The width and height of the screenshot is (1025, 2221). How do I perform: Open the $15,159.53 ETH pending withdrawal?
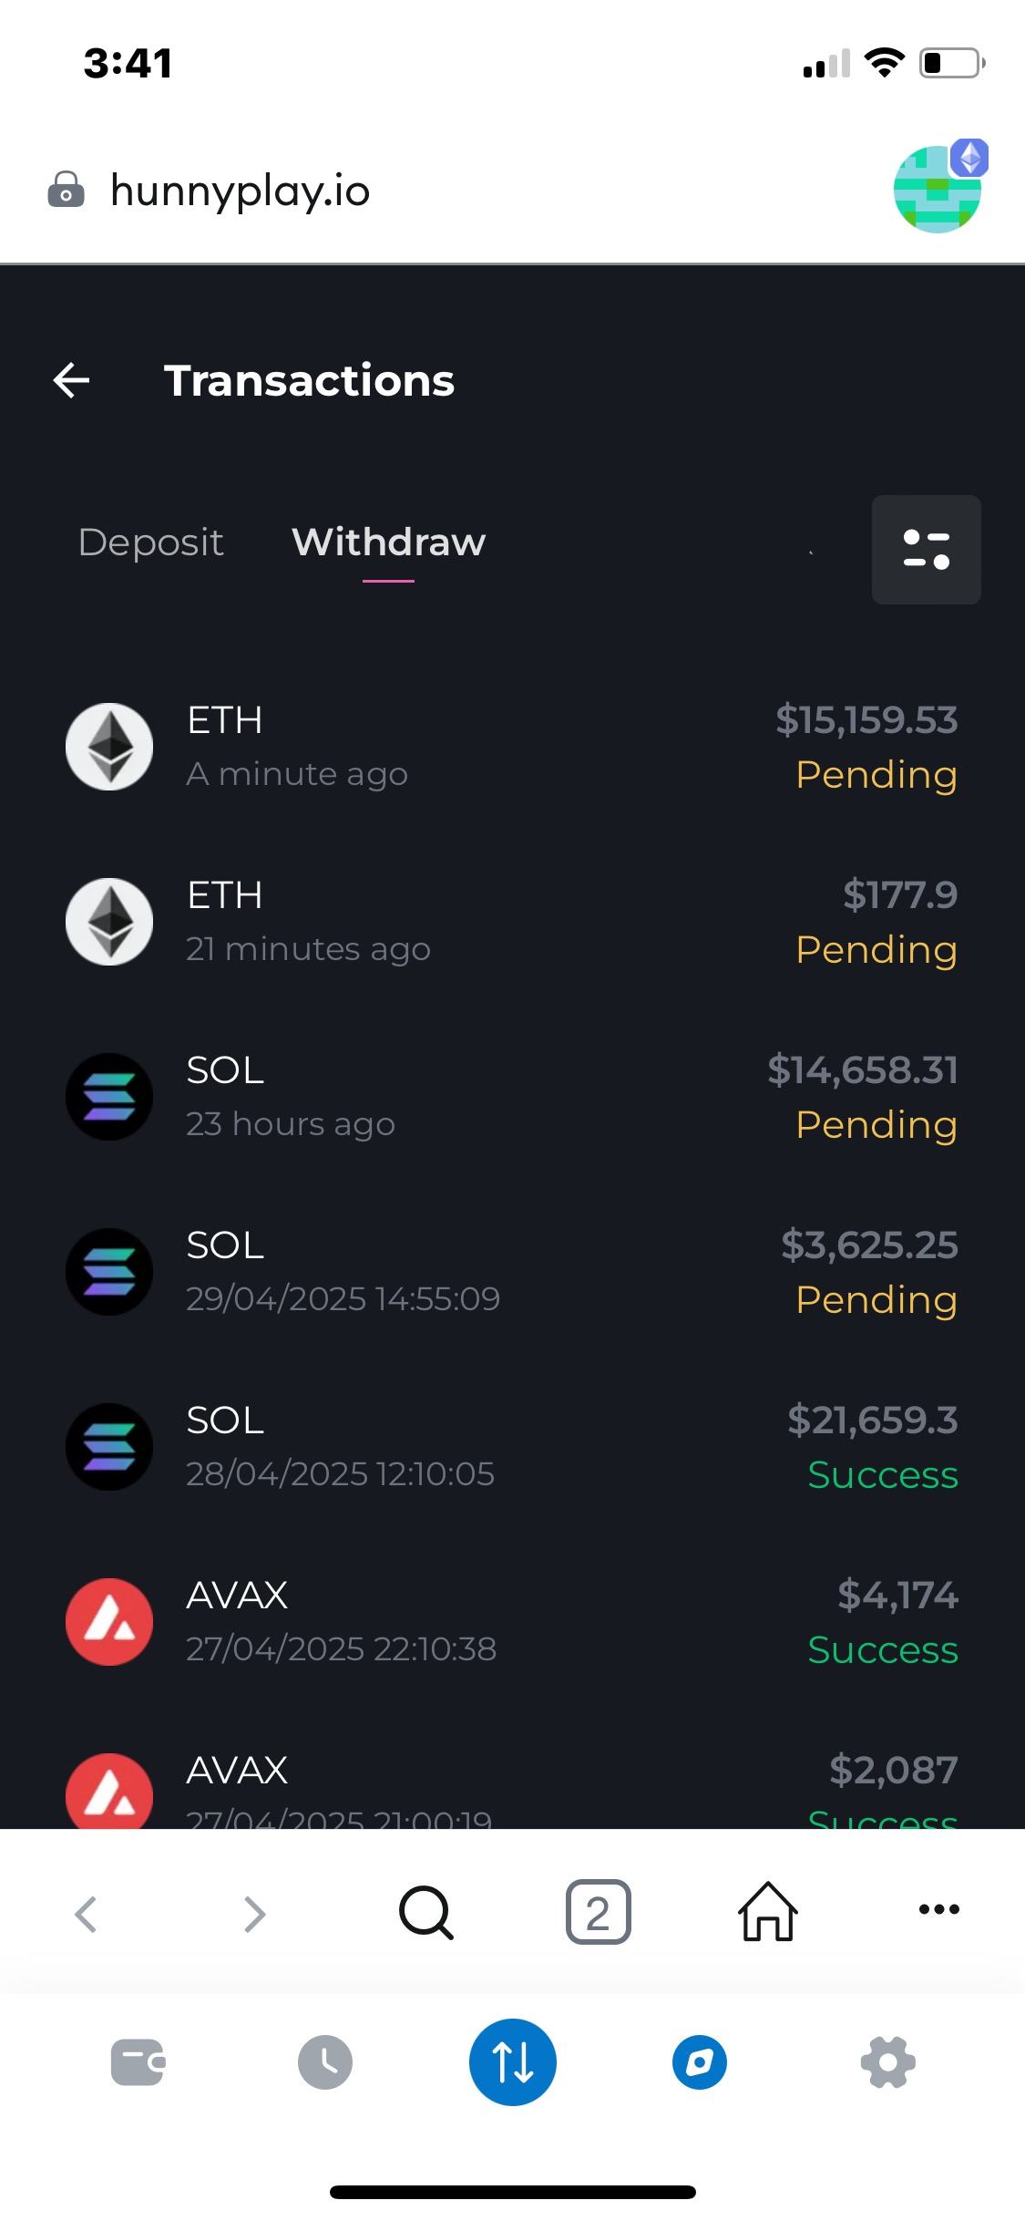(512, 747)
